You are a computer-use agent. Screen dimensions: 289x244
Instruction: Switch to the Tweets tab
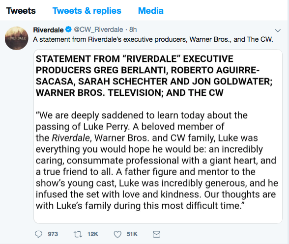click(x=21, y=11)
